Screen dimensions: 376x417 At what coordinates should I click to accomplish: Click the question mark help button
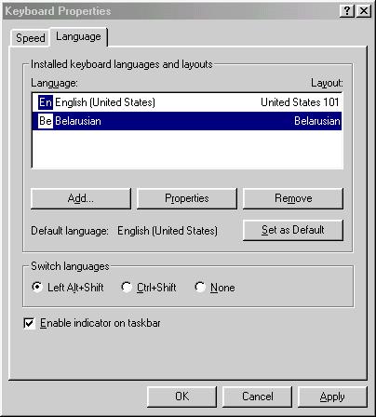[x=347, y=11]
